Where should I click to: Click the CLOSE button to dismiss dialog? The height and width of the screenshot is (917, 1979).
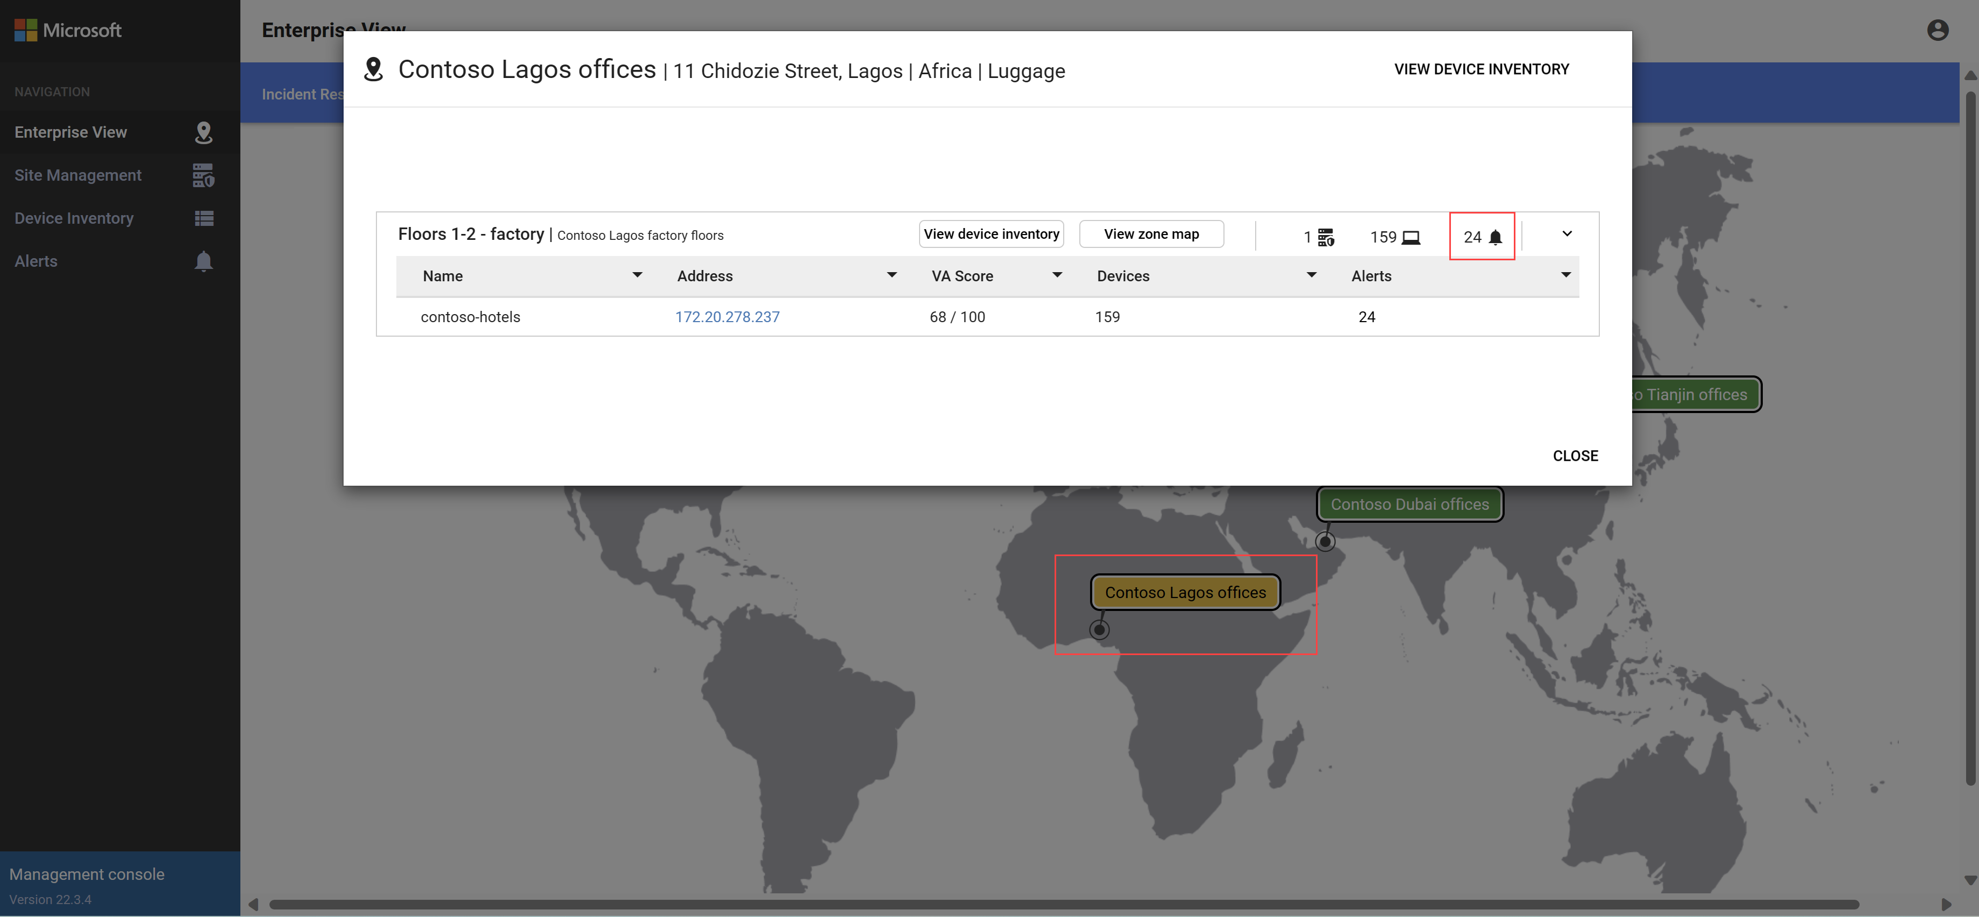(x=1575, y=454)
